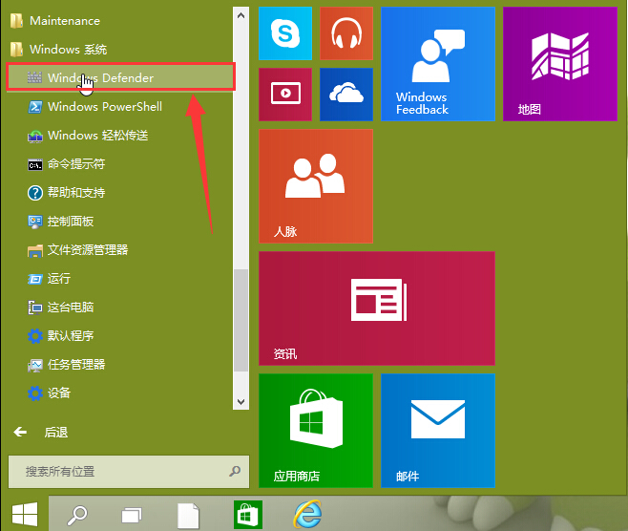Launch the 地图 maps tile
Image resolution: width=628 pixels, height=531 pixels.
[x=559, y=64]
